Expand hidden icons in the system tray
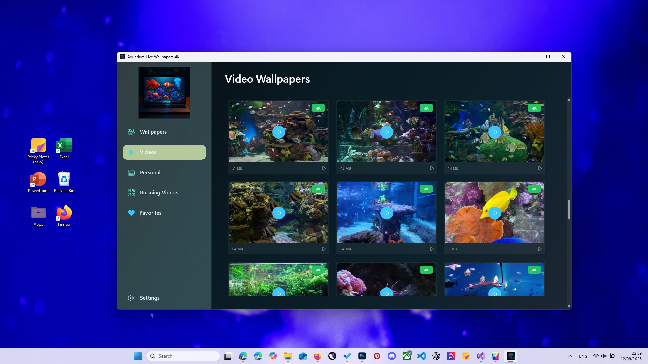 pyautogui.click(x=571, y=356)
